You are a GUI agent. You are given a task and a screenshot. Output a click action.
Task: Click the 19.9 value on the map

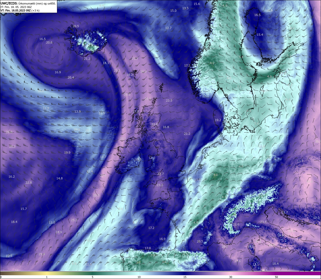tap(67, 153)
